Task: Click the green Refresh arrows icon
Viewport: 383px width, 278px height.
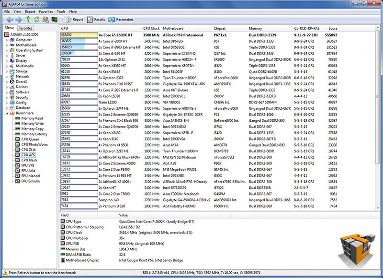Action: [37, 20]
